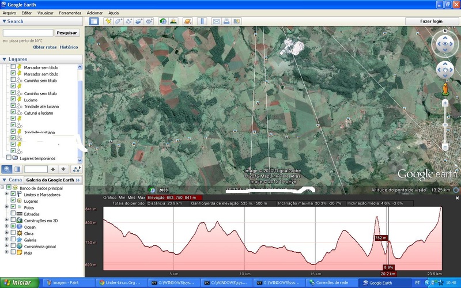Image resolution: width=461 pixels, height=288 pixels.
Task: Click the add polygon toolbar icon
Action: (x=119, y=21)
